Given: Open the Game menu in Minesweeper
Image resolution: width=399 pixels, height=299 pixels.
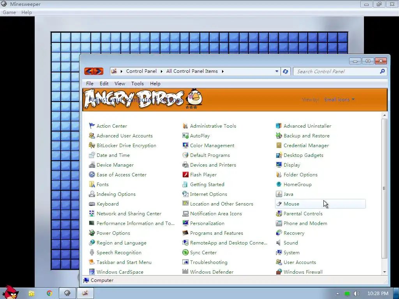Looking at the screenshot, I should [x=9, y=12].
